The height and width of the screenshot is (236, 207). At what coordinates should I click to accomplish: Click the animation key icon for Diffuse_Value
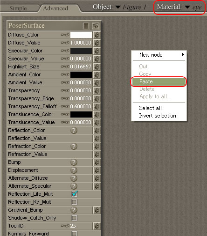[x=65, y=43]
